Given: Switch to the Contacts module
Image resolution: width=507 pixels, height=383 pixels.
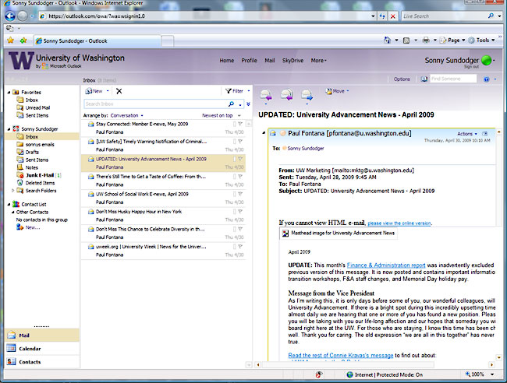Looking at the screenshot, I should click(x=41, y=362).
